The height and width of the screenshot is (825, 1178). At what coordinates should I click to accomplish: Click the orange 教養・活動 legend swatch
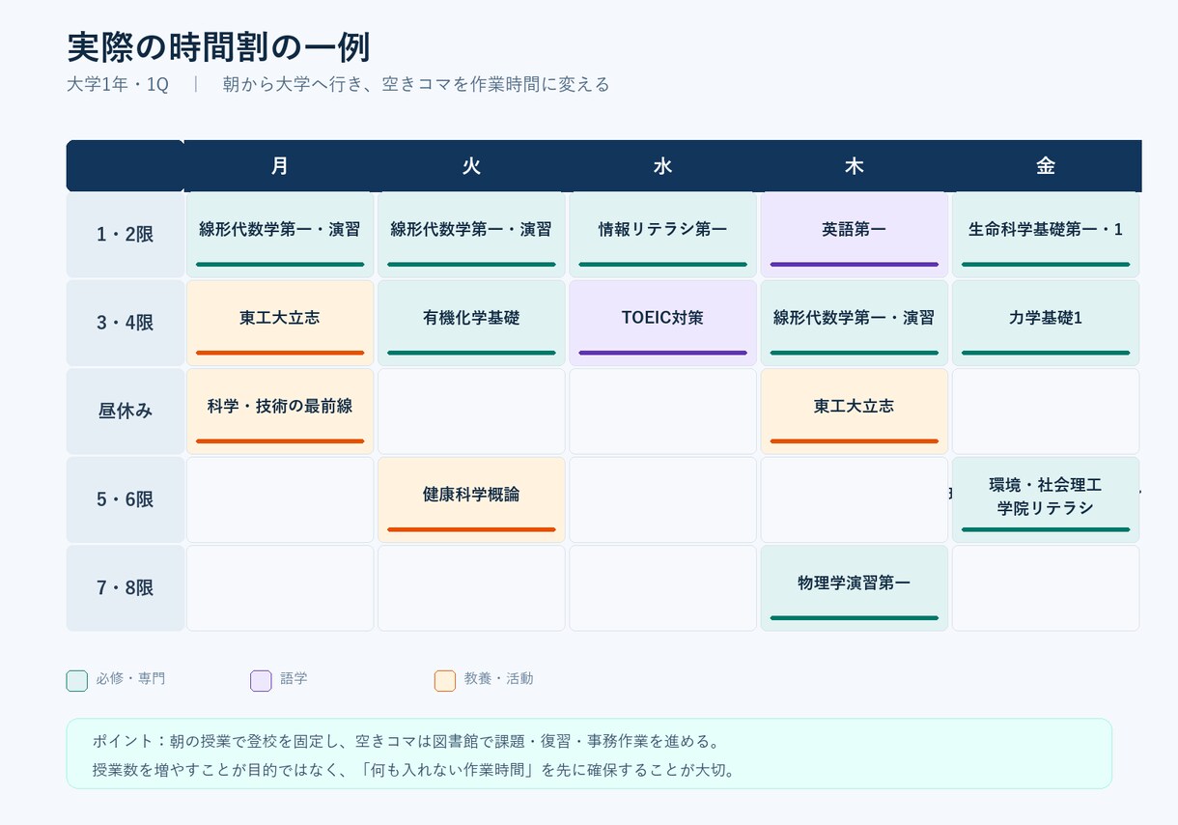(x=445, y=680)
